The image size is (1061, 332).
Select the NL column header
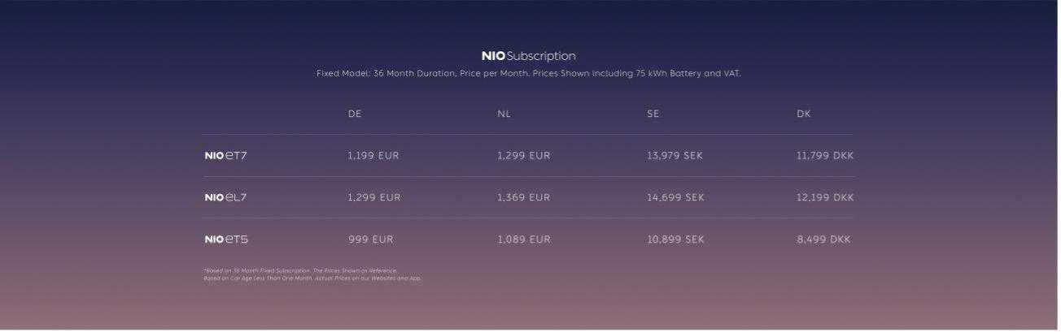504,114
